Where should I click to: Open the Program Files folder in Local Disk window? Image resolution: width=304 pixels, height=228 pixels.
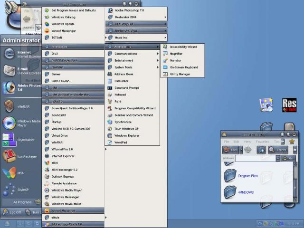tap(241, 176)
